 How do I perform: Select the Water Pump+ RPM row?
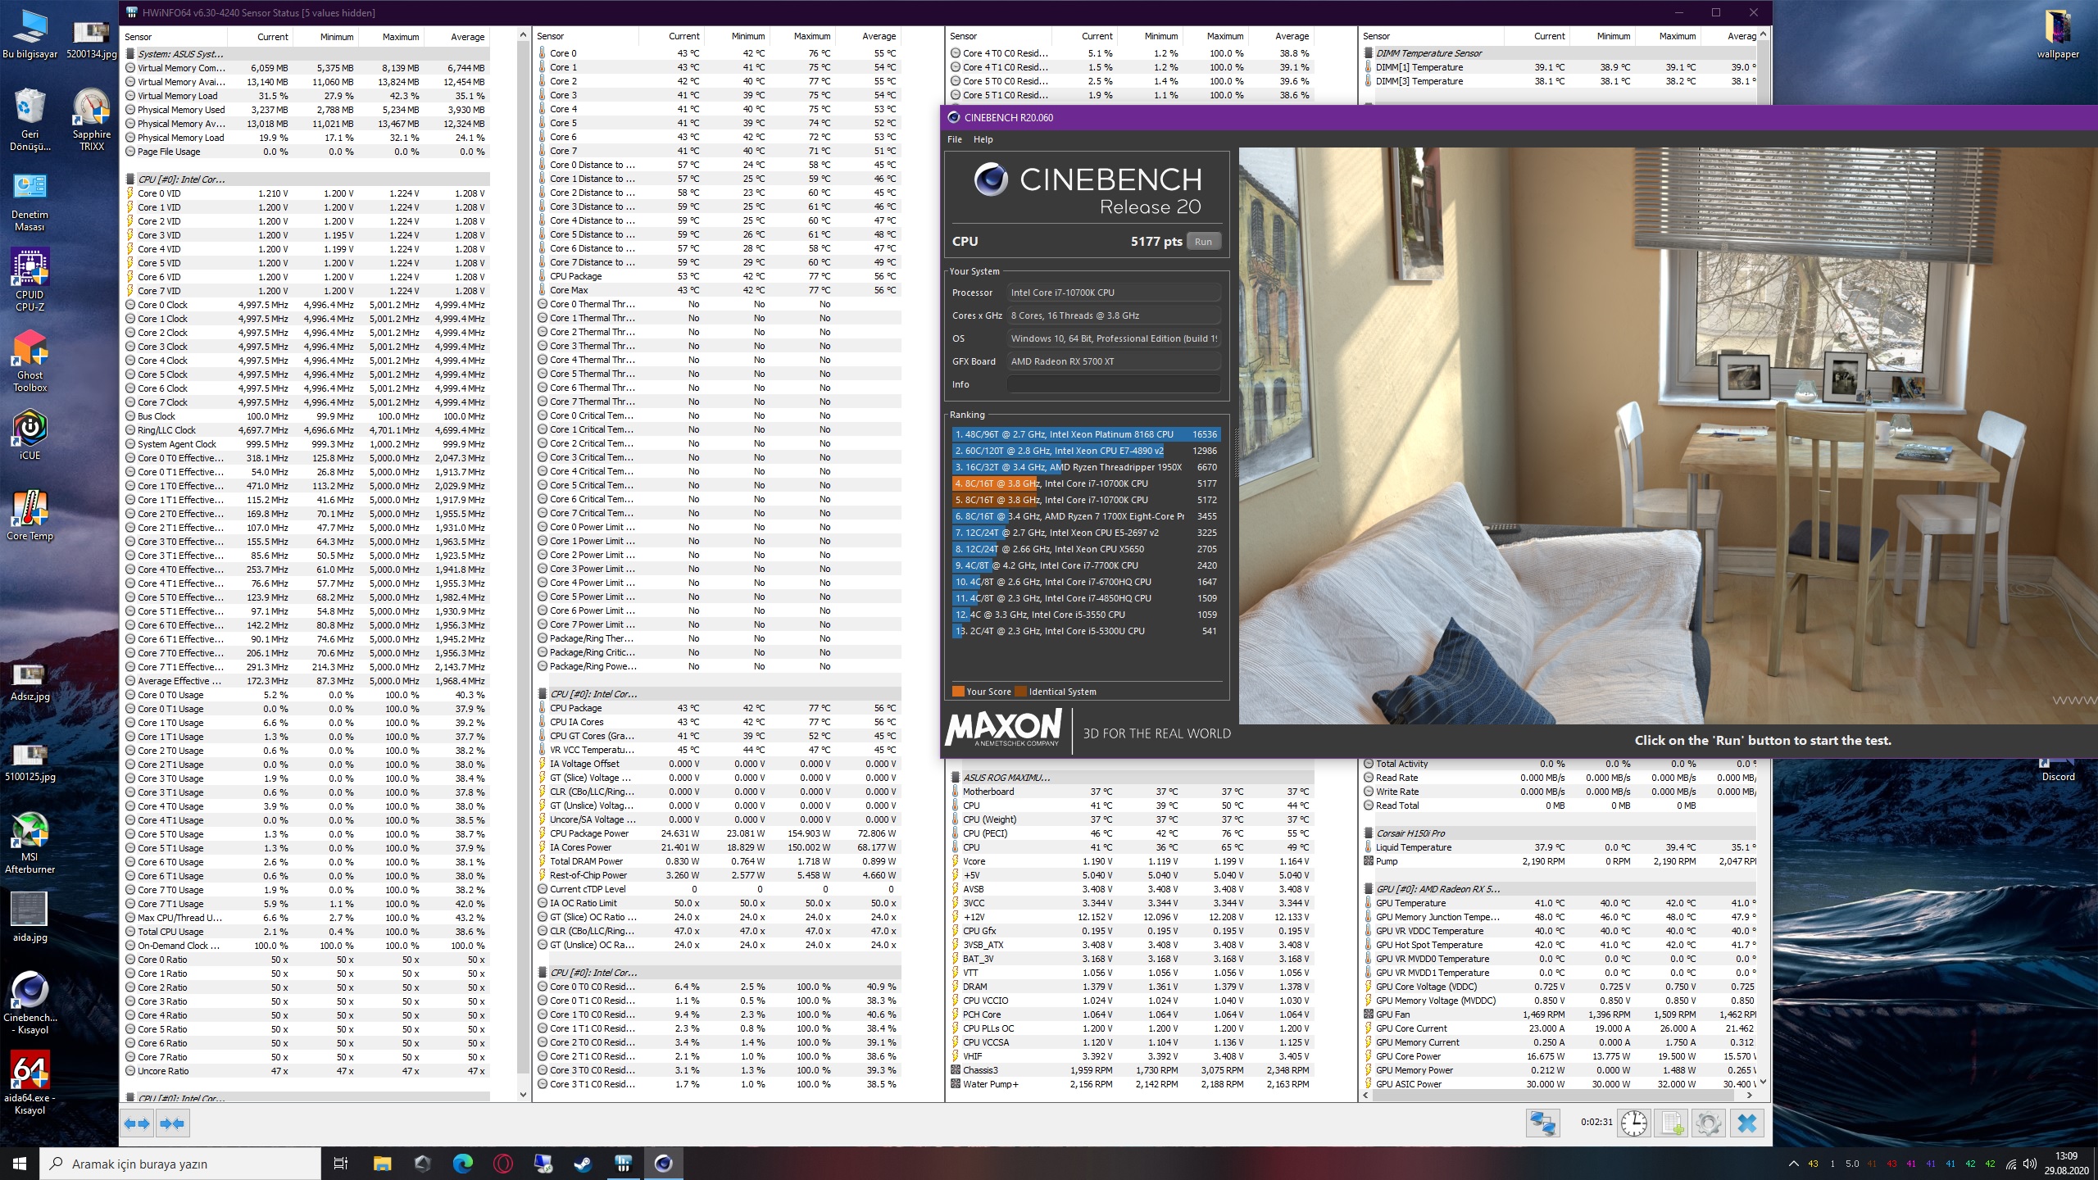[1132, 1084]
